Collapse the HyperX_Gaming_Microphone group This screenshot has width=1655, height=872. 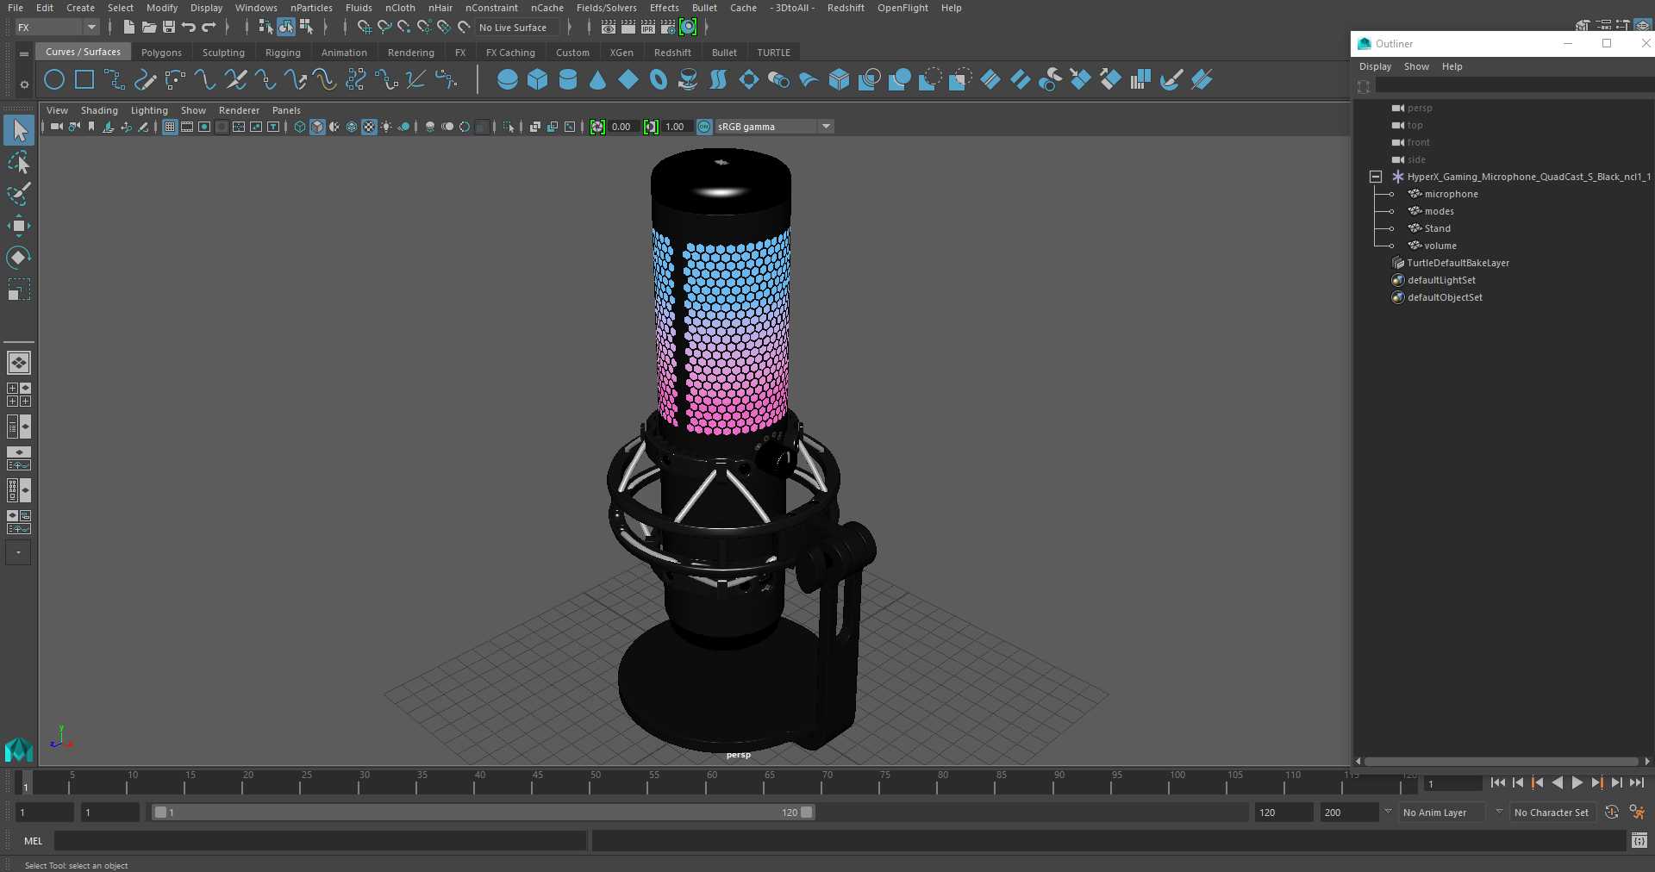[x=1375, y=177]
